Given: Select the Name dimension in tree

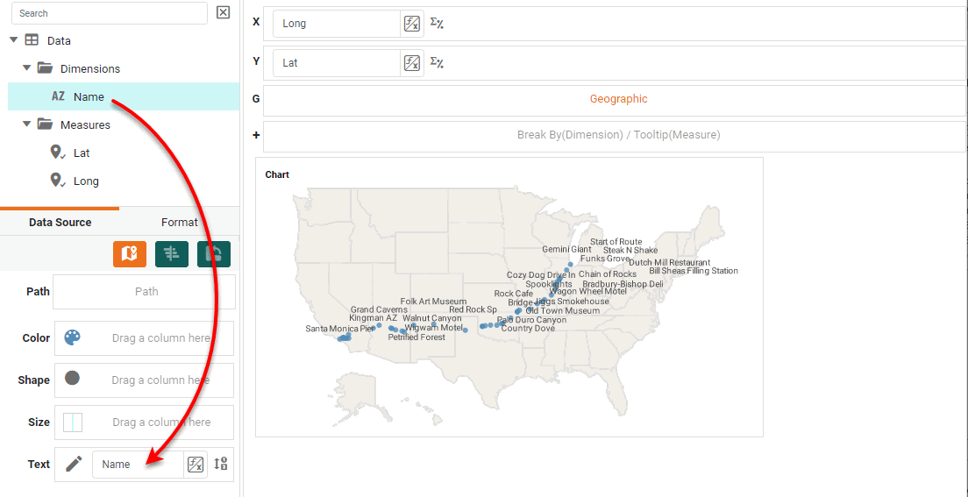Looking at the screenshot, I should [x=89, y=97].
